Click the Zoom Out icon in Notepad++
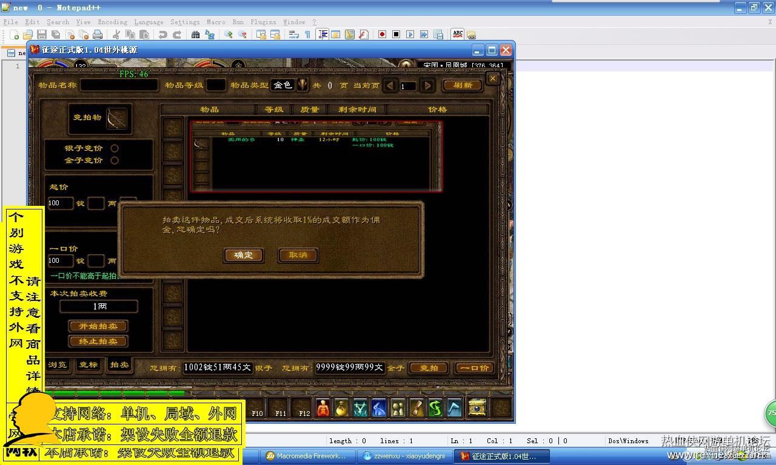The image size is (776, 465). (242, 35)
